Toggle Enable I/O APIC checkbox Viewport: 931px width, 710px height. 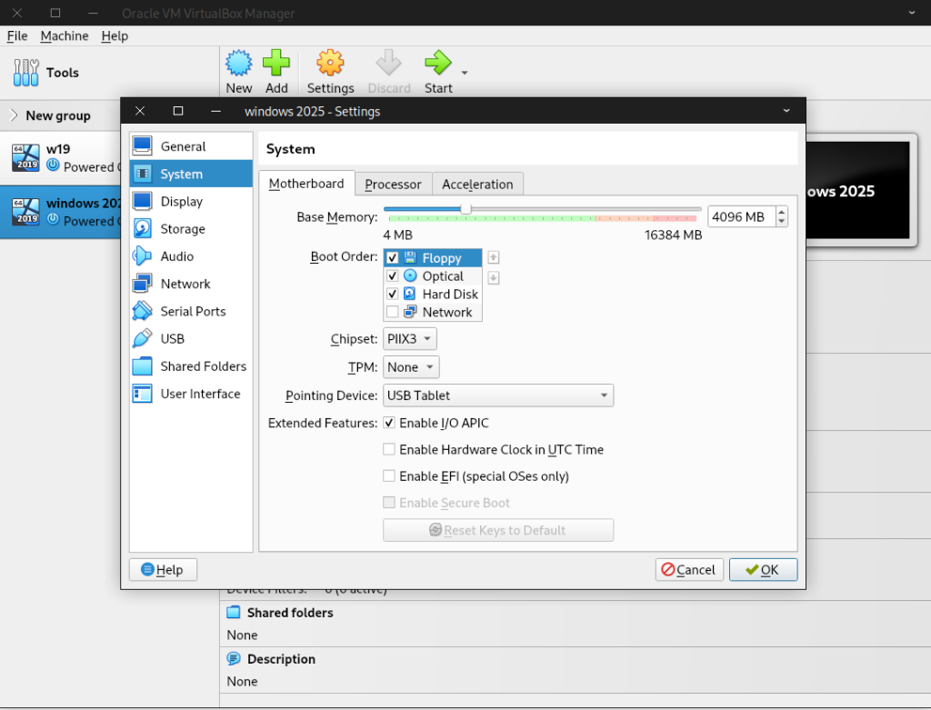tap(389, 423)
